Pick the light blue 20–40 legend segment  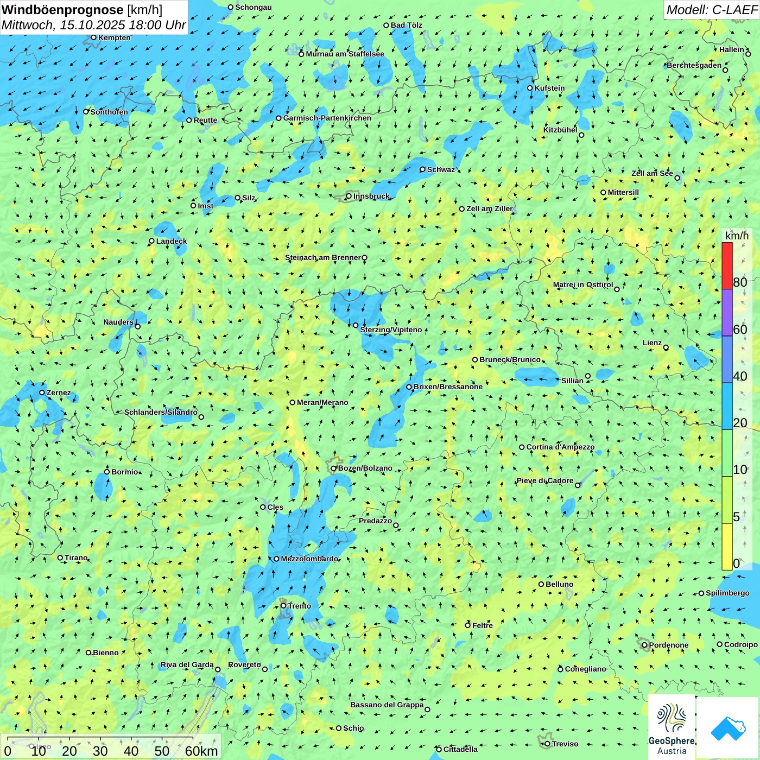click(727, 407)
